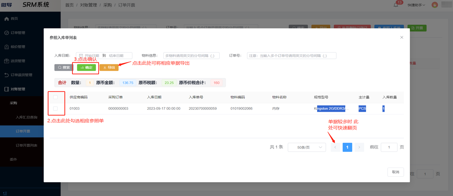
Task: Close the 参照入库单列表 dialog with the X
Action: 402,37
